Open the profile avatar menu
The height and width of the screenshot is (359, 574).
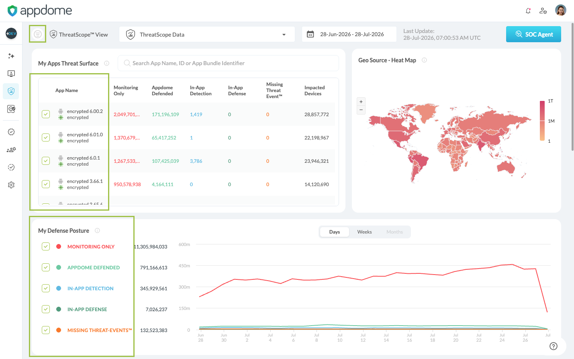[561, 10]
